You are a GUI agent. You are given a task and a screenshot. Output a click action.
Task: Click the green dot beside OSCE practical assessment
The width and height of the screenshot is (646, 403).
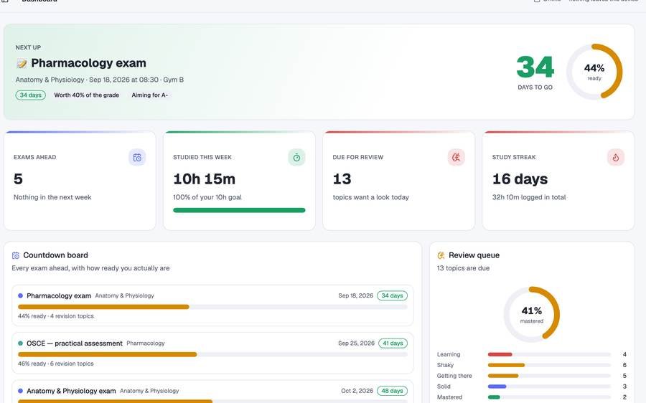[21, 343]
